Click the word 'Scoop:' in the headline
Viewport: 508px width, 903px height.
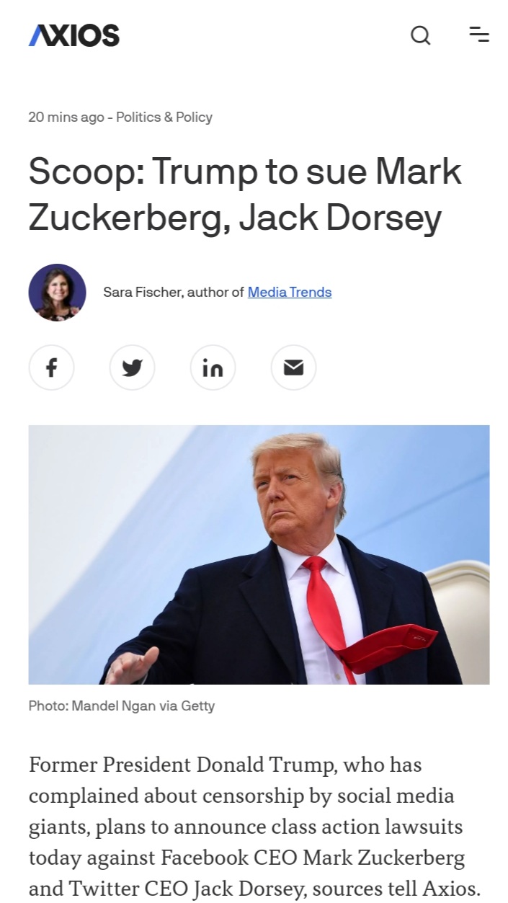pyautogui.click(x=85, y=173)
